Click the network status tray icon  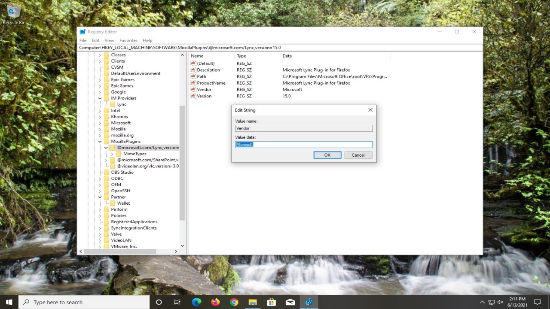492,302
